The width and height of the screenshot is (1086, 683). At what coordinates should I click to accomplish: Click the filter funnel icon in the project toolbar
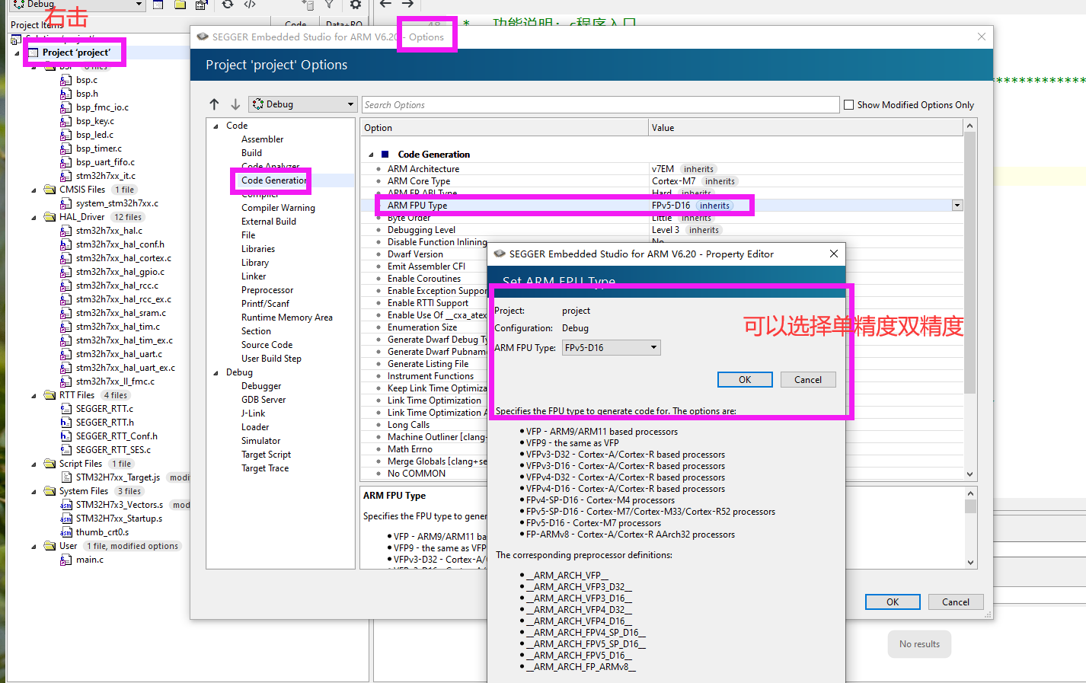[329, 5]
